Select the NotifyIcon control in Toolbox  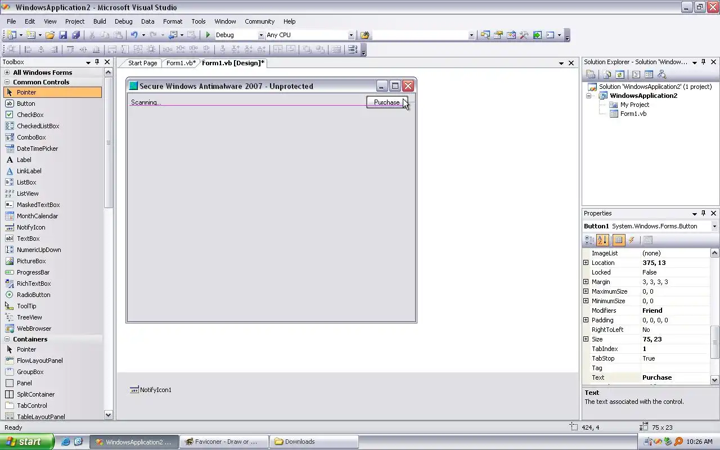click(52, 227)
